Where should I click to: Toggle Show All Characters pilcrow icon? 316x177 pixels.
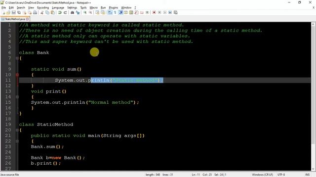[x=115, y=12]
